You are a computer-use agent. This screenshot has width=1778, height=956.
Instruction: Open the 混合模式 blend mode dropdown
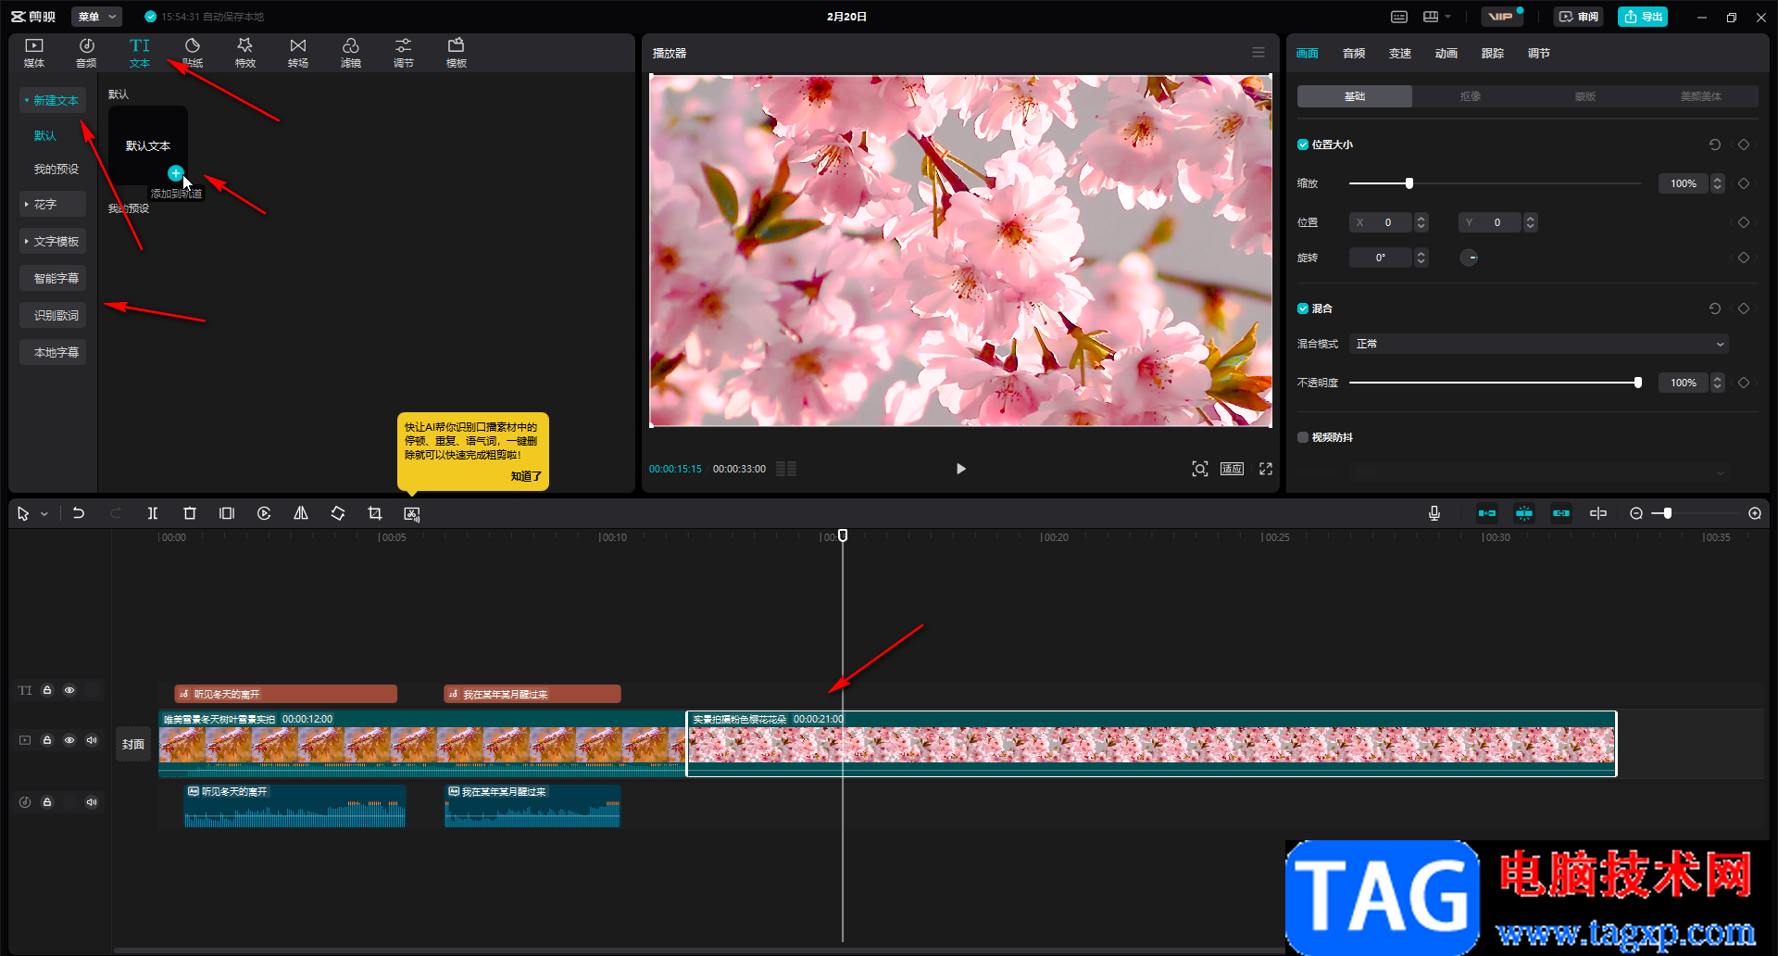1538,344
